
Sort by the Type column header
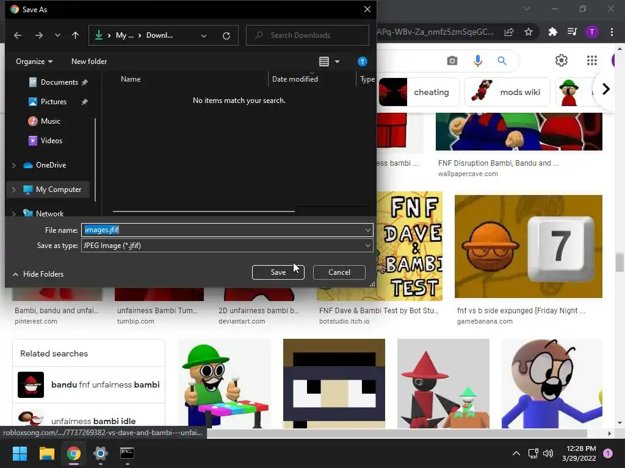[x=367, y=79]
